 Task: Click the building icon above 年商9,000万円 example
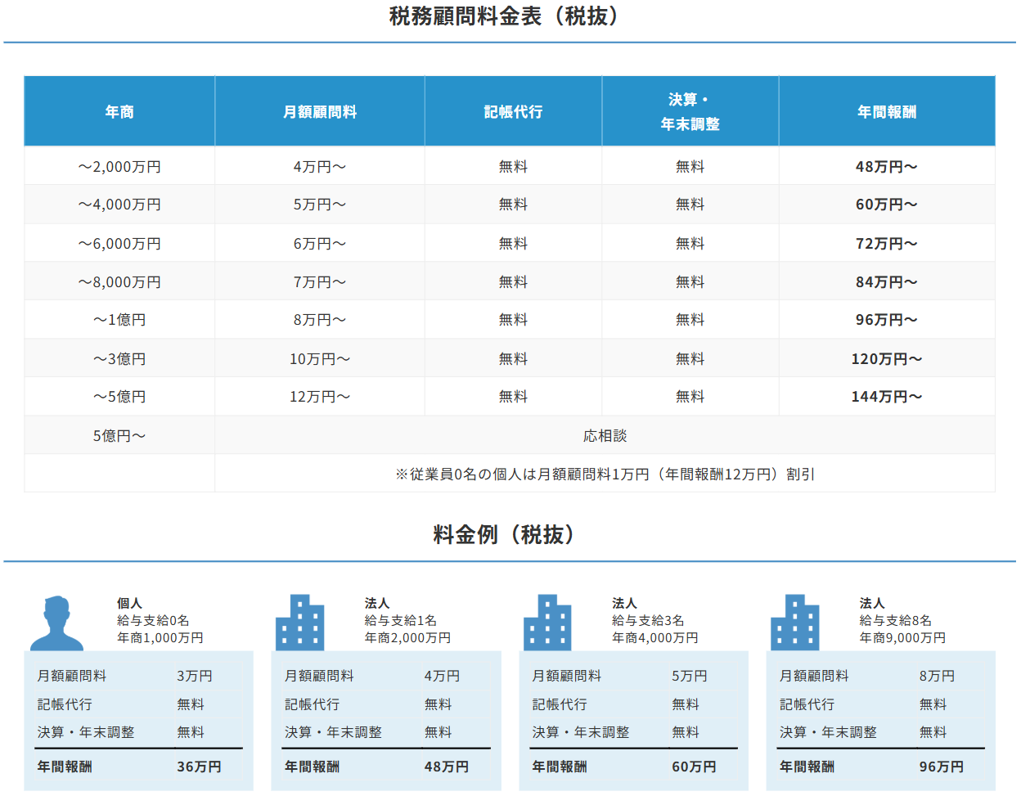pyautogui.click(x=794, y=622)
